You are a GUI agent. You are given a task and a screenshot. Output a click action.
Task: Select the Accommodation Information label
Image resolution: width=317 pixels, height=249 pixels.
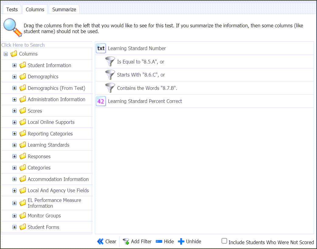(58, 179)
